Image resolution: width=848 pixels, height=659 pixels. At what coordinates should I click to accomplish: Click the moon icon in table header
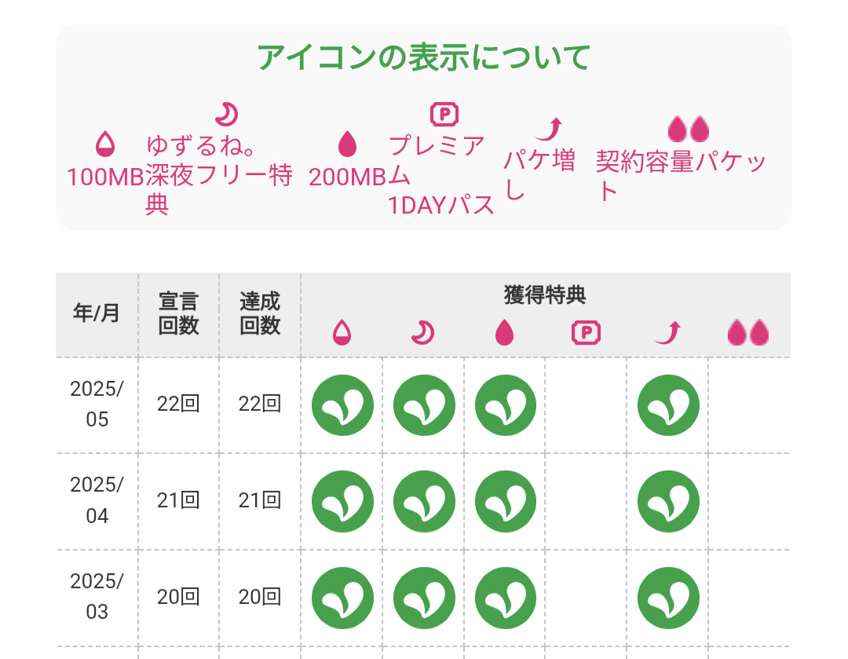coord(423,333)
